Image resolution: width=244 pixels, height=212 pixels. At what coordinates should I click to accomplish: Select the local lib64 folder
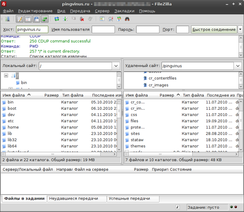pyautogui.click(x=59, y=146)
